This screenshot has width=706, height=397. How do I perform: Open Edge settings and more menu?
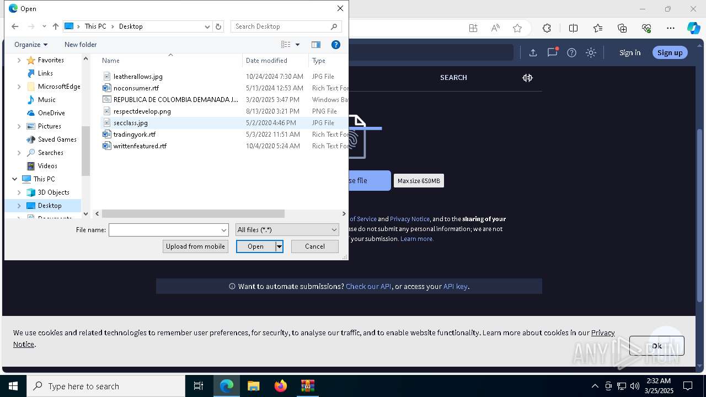pyautogui.click(x=671, y=28)
